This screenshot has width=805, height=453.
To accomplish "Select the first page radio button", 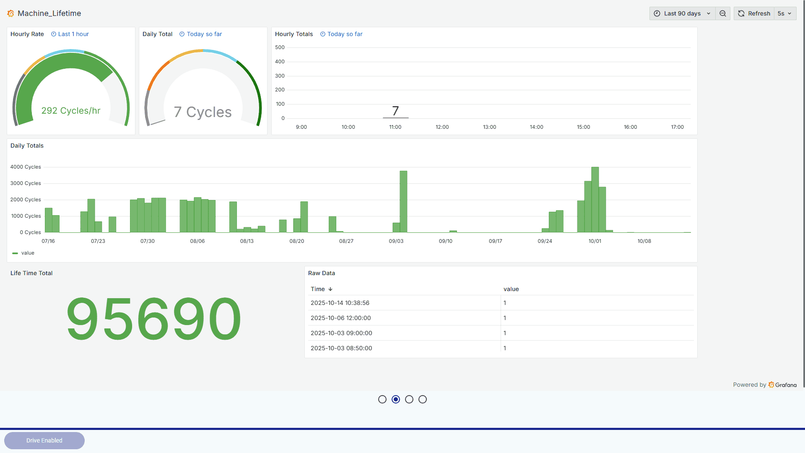I will tap(382, 399).
